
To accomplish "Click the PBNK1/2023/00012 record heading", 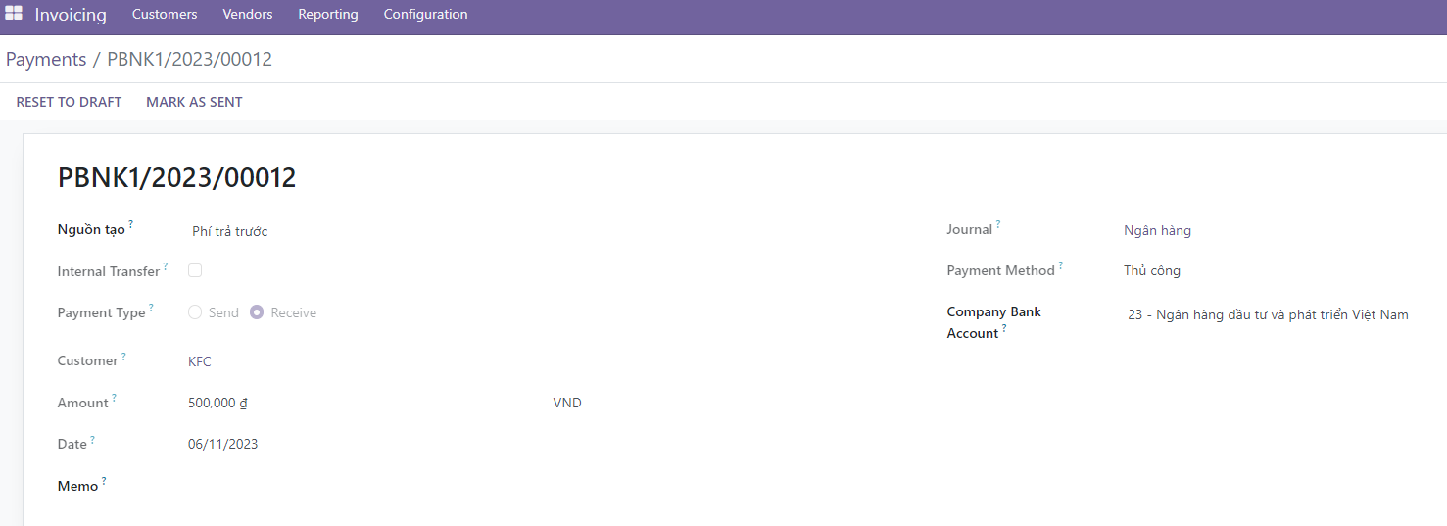I will point(177,178).
